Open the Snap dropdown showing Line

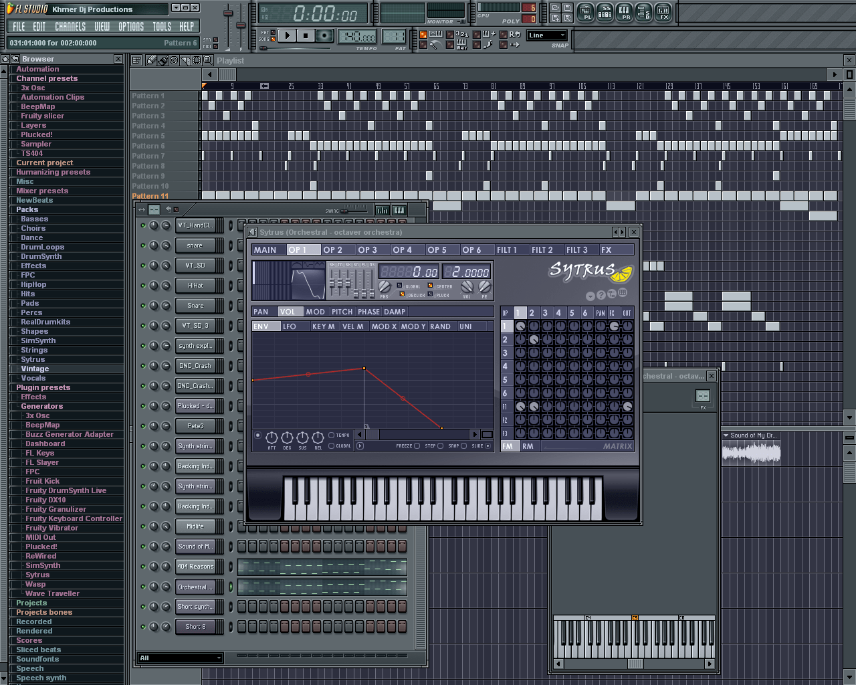(546, 35)
